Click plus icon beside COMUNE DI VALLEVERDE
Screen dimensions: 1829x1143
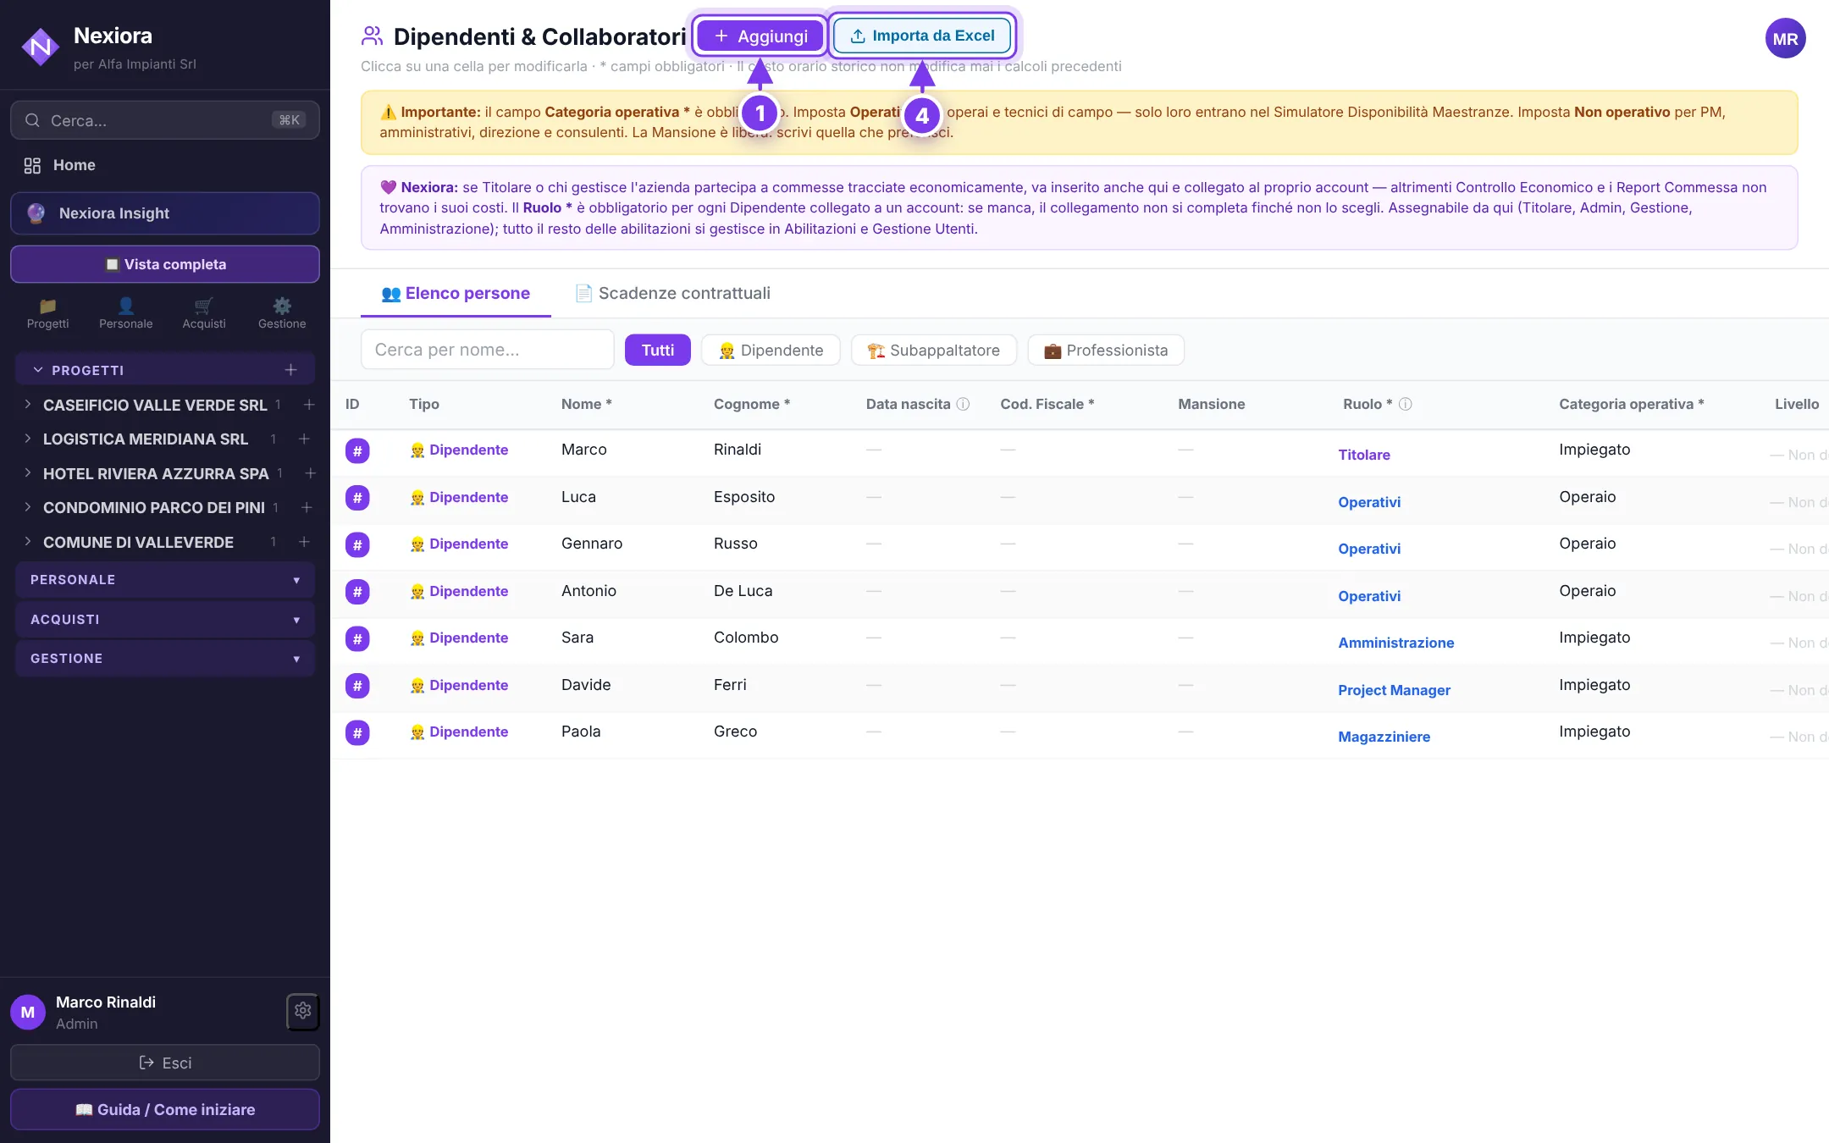[x=304, y=542]
